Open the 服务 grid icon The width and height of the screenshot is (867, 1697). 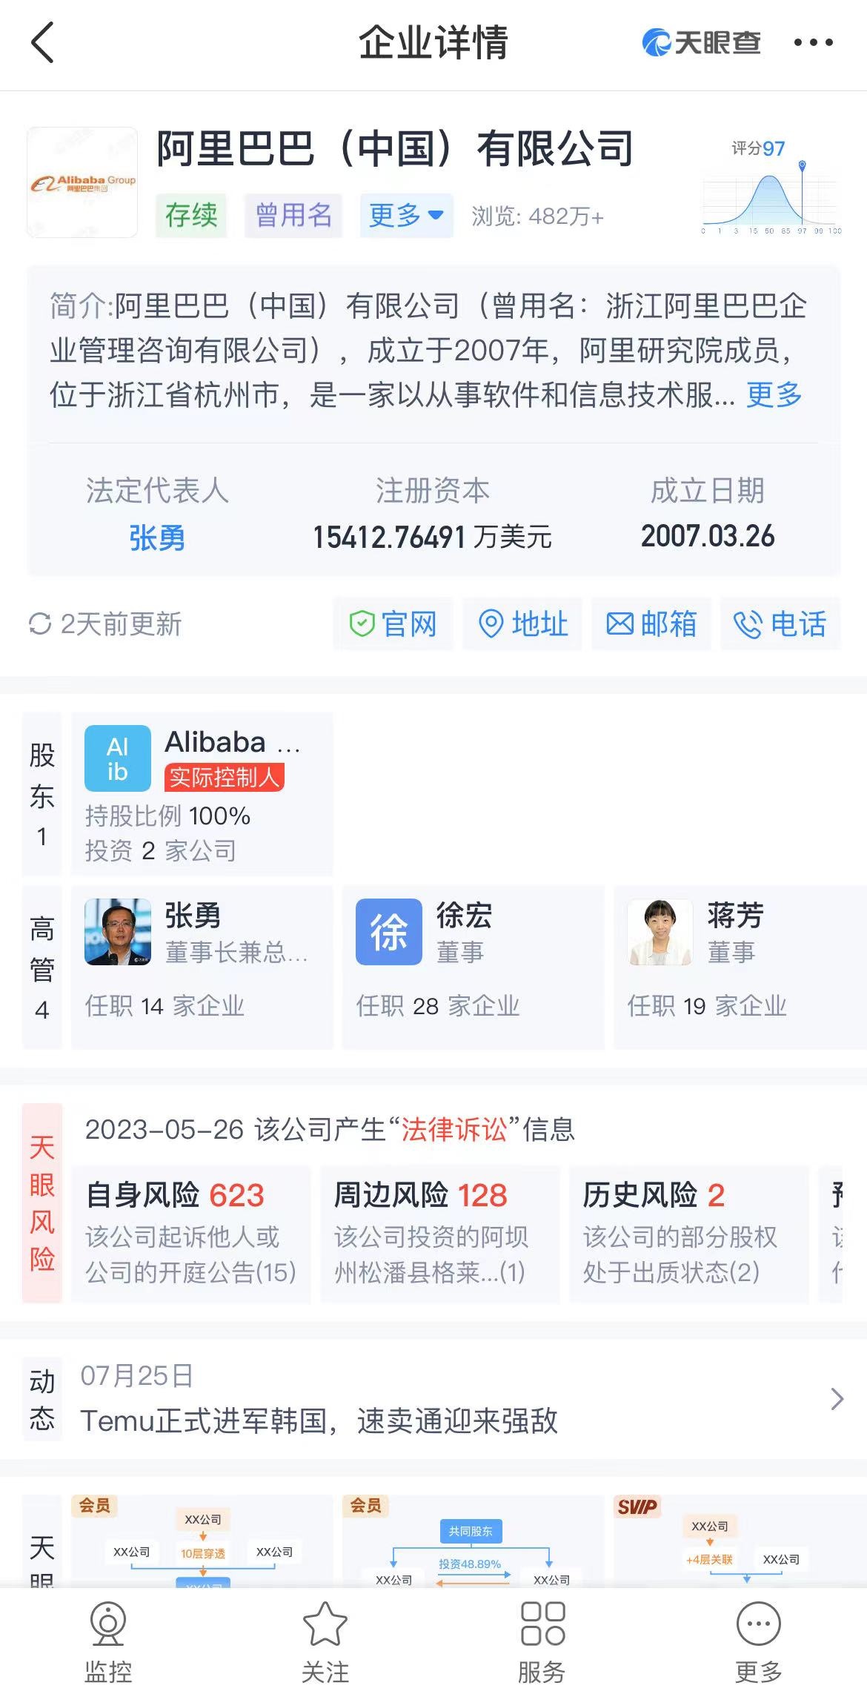pos(542,1624)
